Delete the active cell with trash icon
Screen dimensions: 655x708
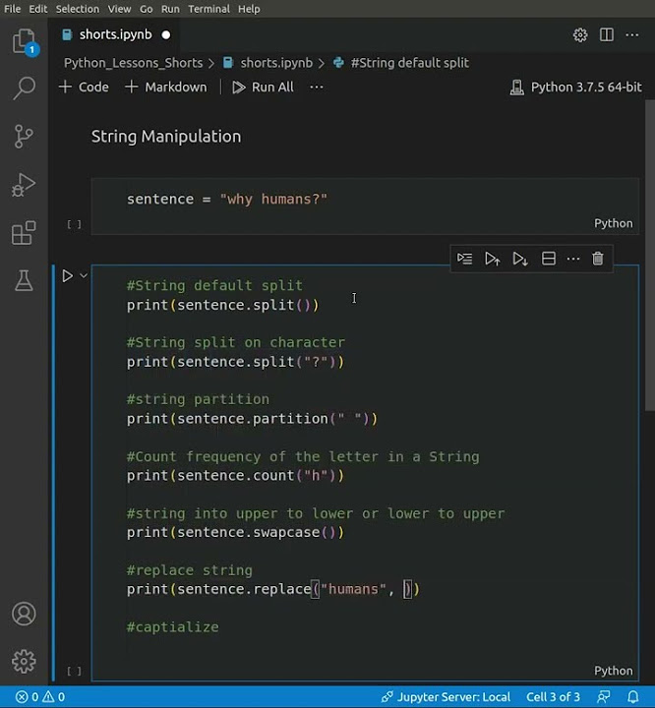[598, 259]
